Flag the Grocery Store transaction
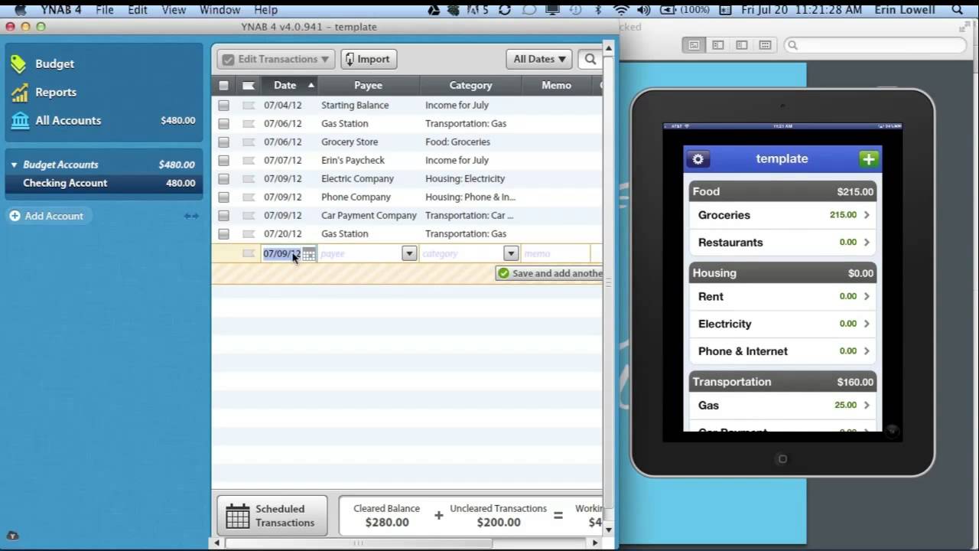 pos(249,142)
